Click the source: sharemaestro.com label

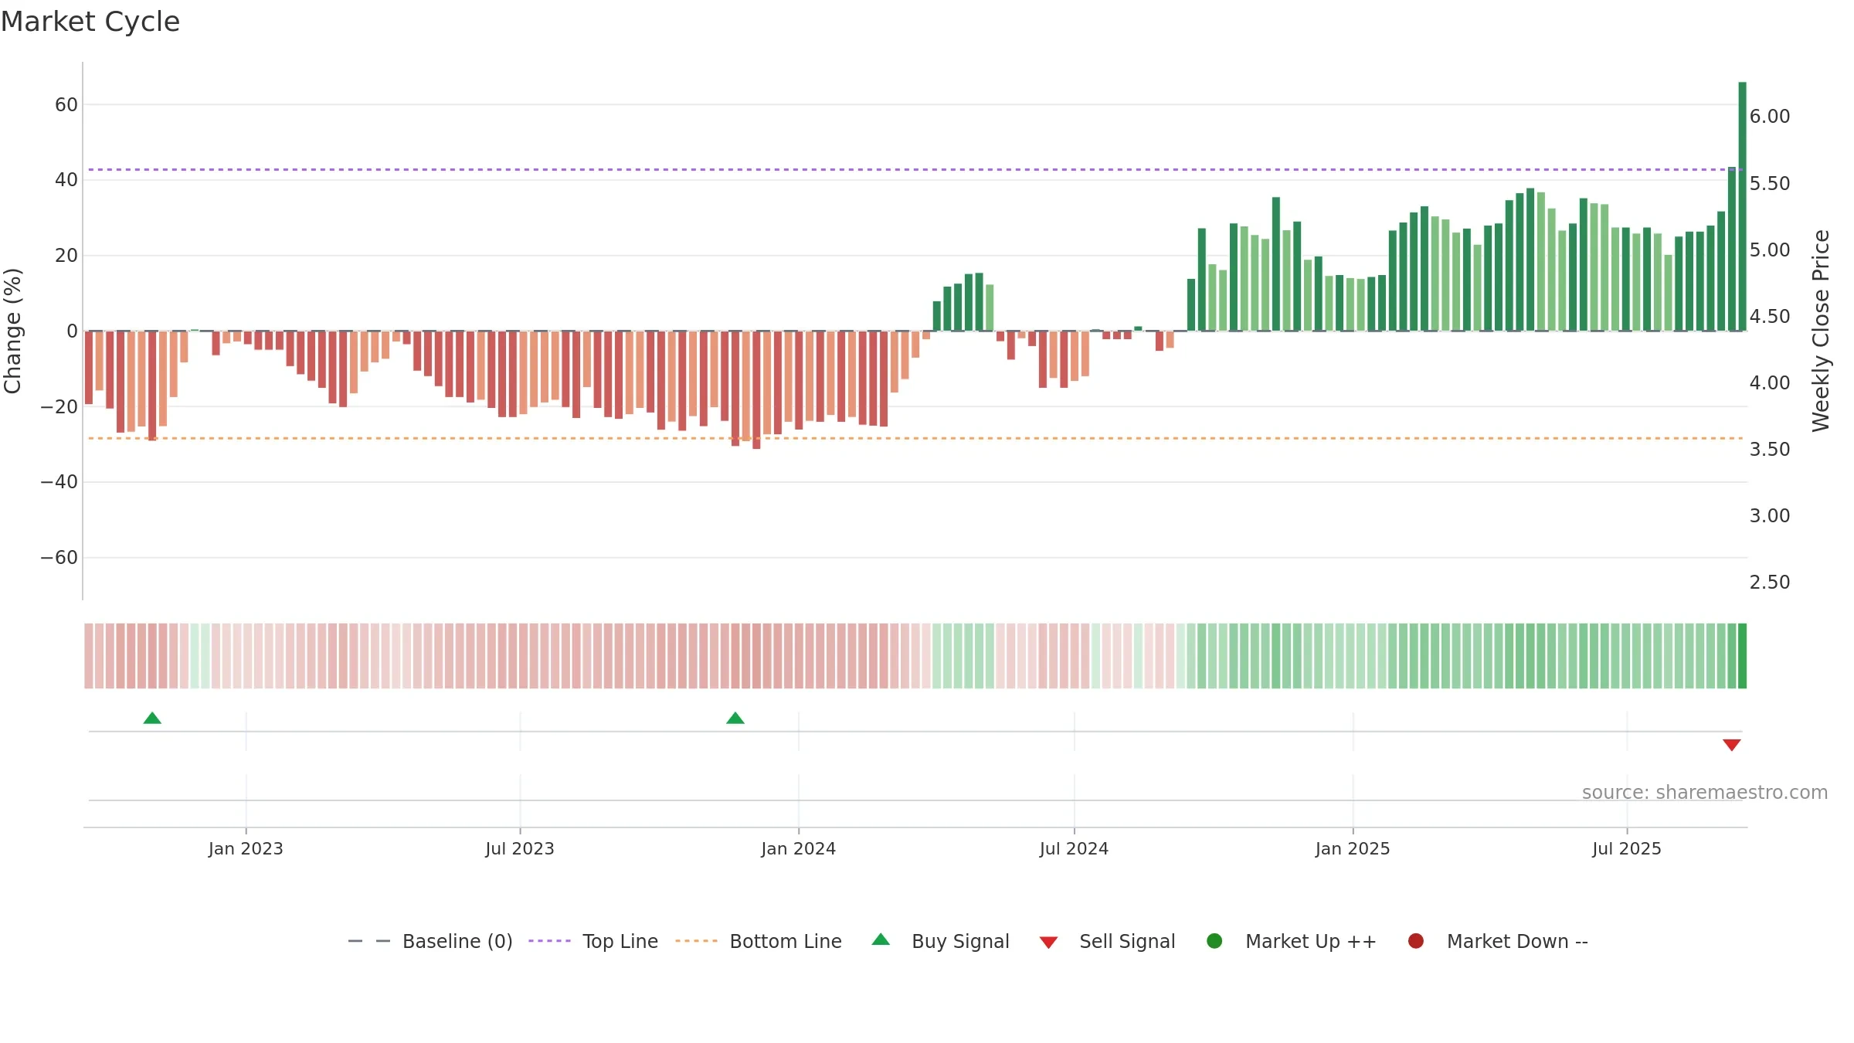coord(1705,792)
